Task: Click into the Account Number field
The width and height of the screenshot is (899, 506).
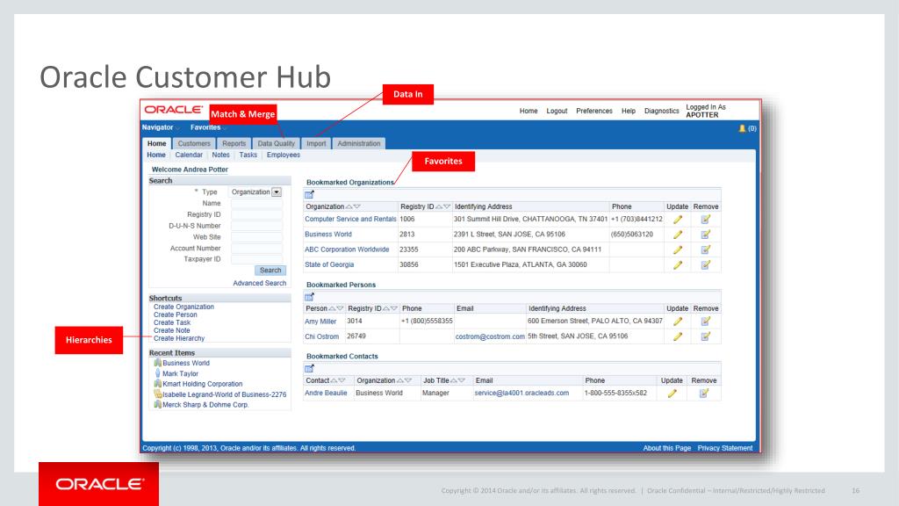Action: click(x=257, y=249)
